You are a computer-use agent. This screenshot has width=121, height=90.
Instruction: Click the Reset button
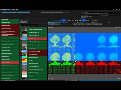click(x=75, y=24)
